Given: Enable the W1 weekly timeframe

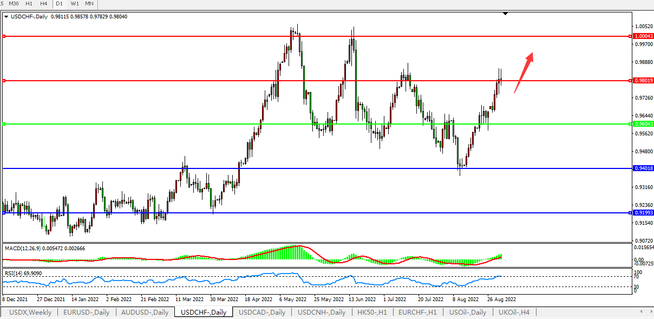Looking at the screenshot, I should pos(75,4).
